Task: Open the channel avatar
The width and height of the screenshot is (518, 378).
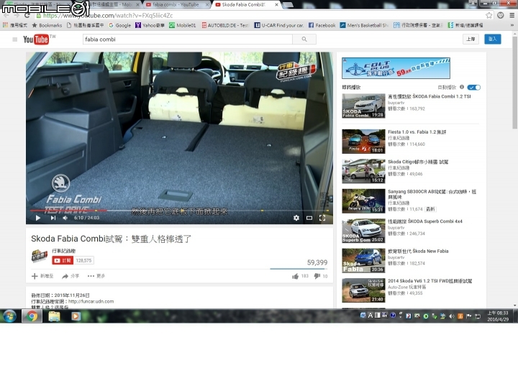Action: tap(40, 257)
